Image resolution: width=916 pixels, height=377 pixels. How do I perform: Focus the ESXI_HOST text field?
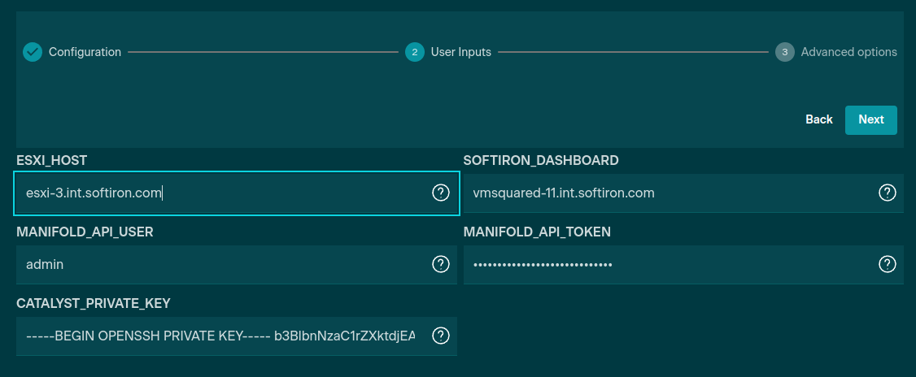click(x=220, y=193)
